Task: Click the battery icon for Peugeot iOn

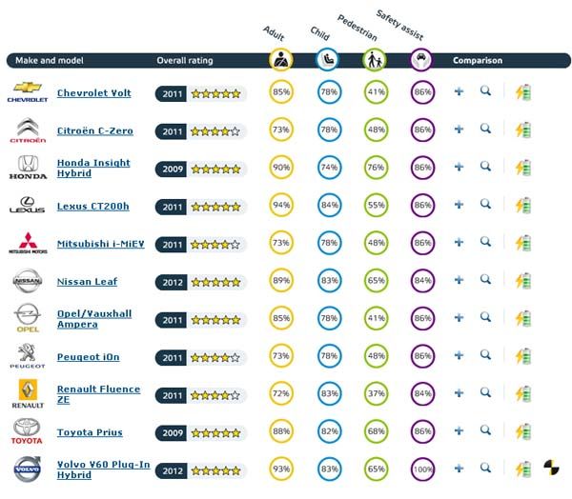Action: pos(523,356)
